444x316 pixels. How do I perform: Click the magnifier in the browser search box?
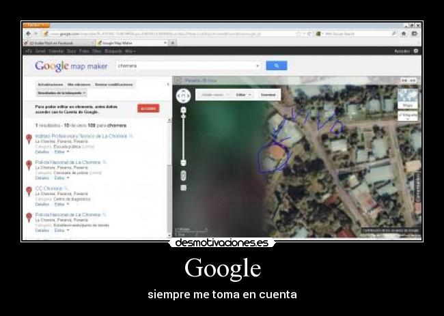pos(394,33)
